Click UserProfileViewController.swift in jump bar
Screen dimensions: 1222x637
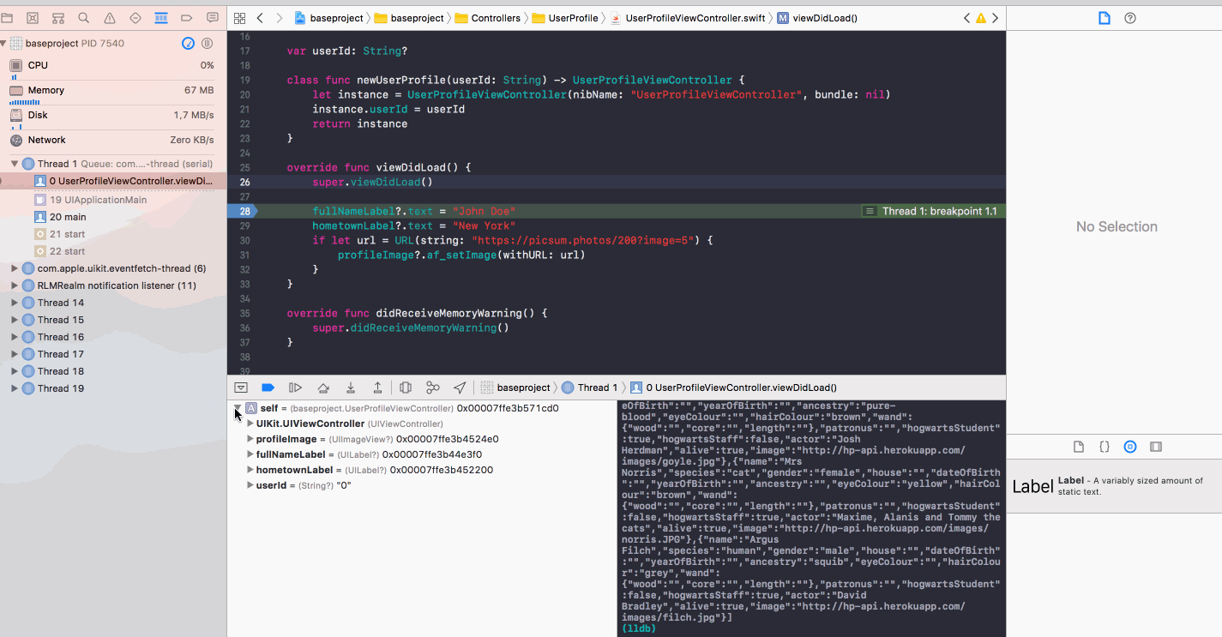(689, 18)
